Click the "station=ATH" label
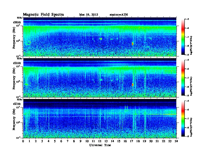Viewport: 210px width, 162px height. 119,15
